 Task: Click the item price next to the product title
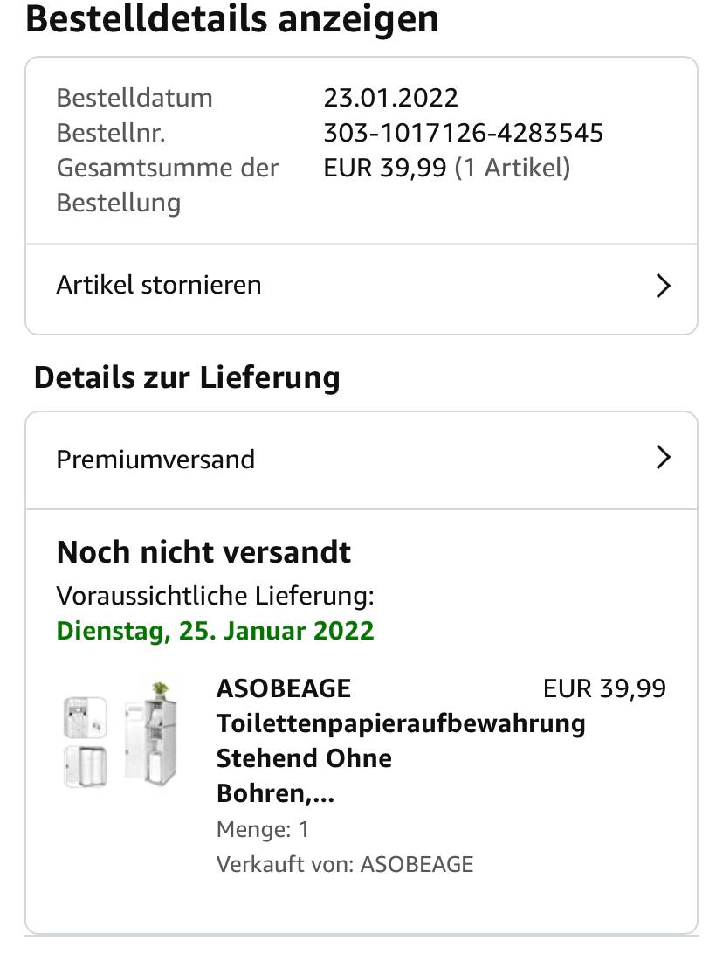tap(604, 688)
